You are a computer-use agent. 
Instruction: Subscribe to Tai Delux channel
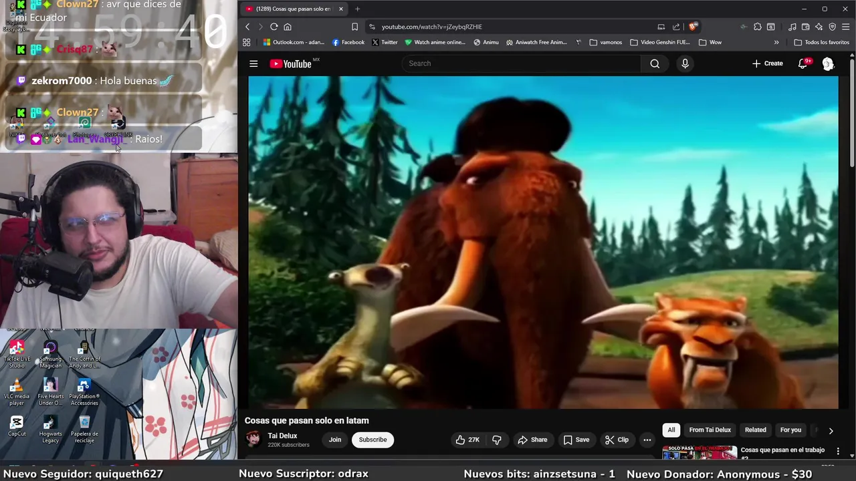click(372, 440)
